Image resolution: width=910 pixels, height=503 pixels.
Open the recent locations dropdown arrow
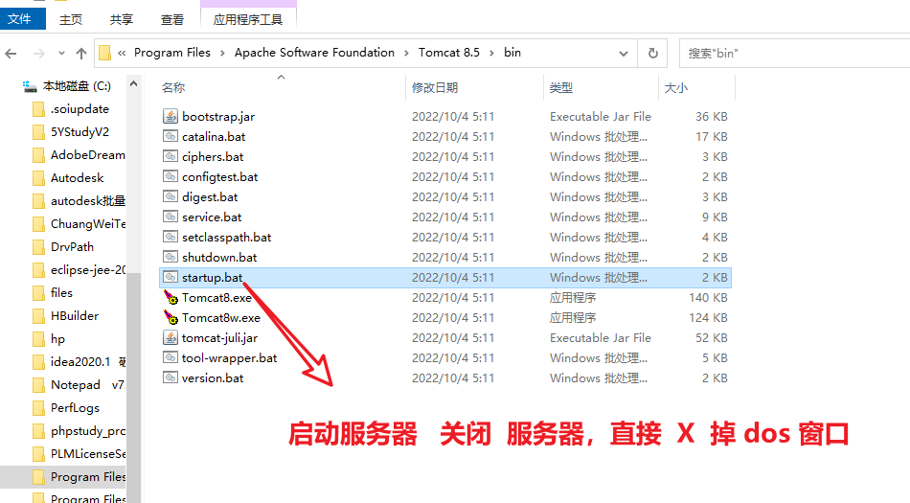61,54
